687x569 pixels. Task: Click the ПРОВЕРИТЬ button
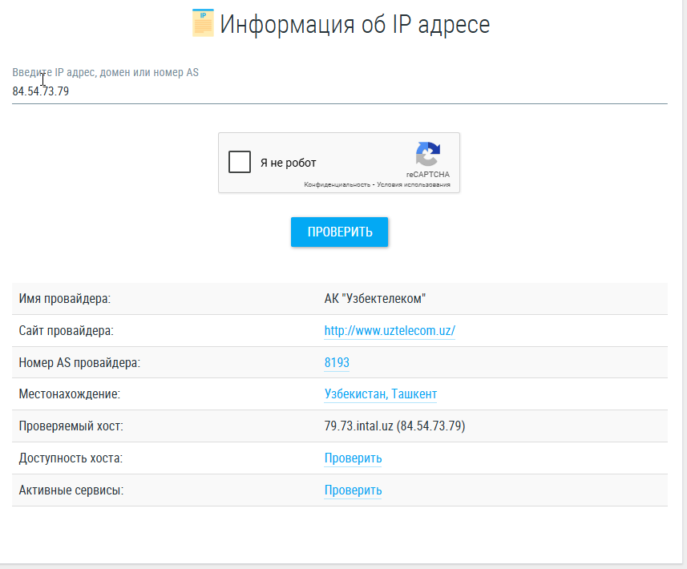[x=340, y=232]
